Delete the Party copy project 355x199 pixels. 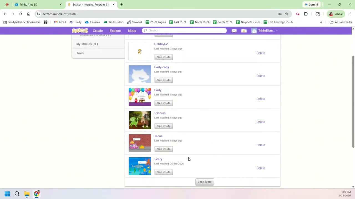pos(261,76)
